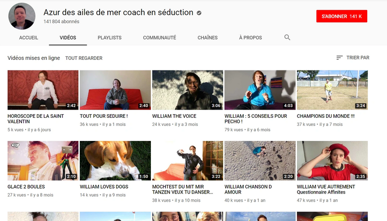Click the channel avatar picture
The image size is (387, 221).
coord(22,16)
